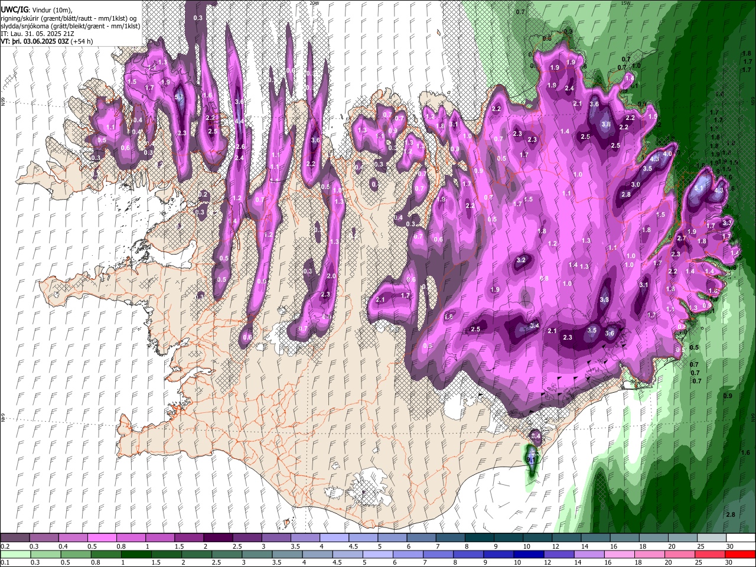The image size is (756, 567).
Task: Pick the teal 12 swatch in the upper scale
Action: (x=566, y=538)
